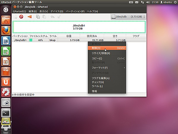Choose リサイズ/移動(R) in the context menu
178x134 pixels.
click(107, 53)
